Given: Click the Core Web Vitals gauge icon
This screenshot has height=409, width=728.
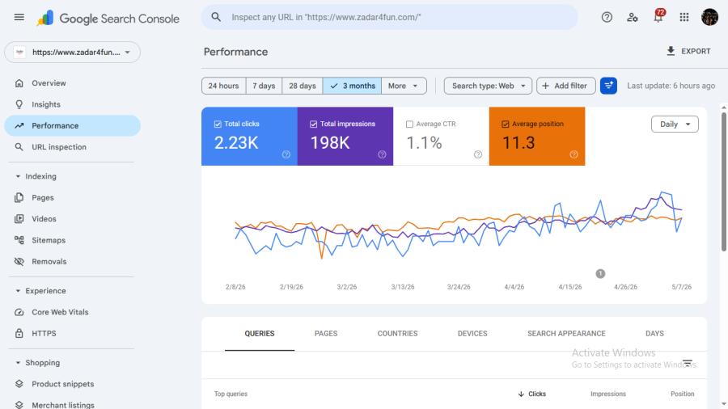Looking at the screenshot, I should [x=19, y=312].
